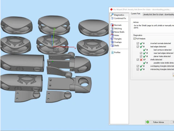Toggle bad edges detected checkbox
The width and height of the screenshot is (174, 131).
(138, 47)
